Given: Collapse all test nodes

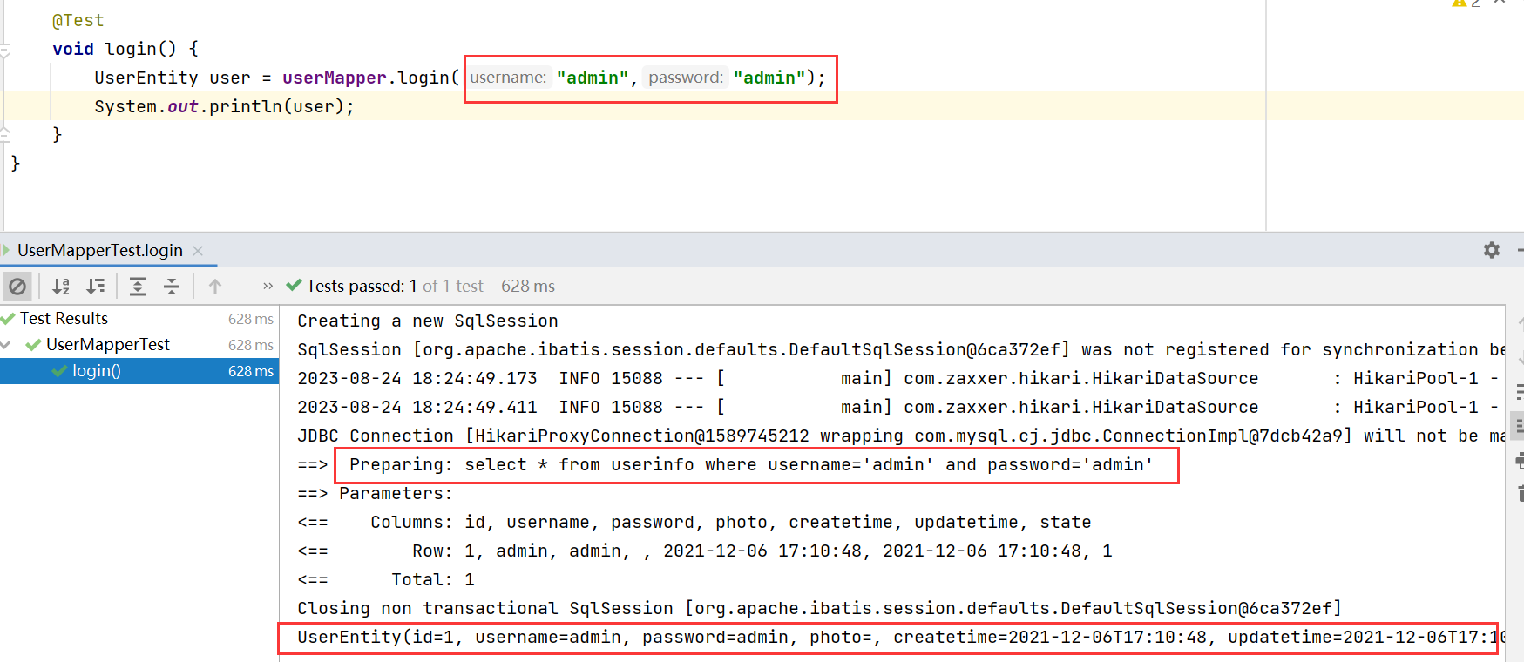Looking at the screenshot, I should coord(172,286).
